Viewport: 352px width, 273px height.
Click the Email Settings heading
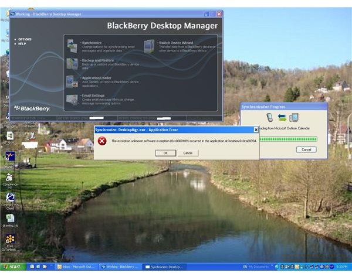tap(93, 95)
